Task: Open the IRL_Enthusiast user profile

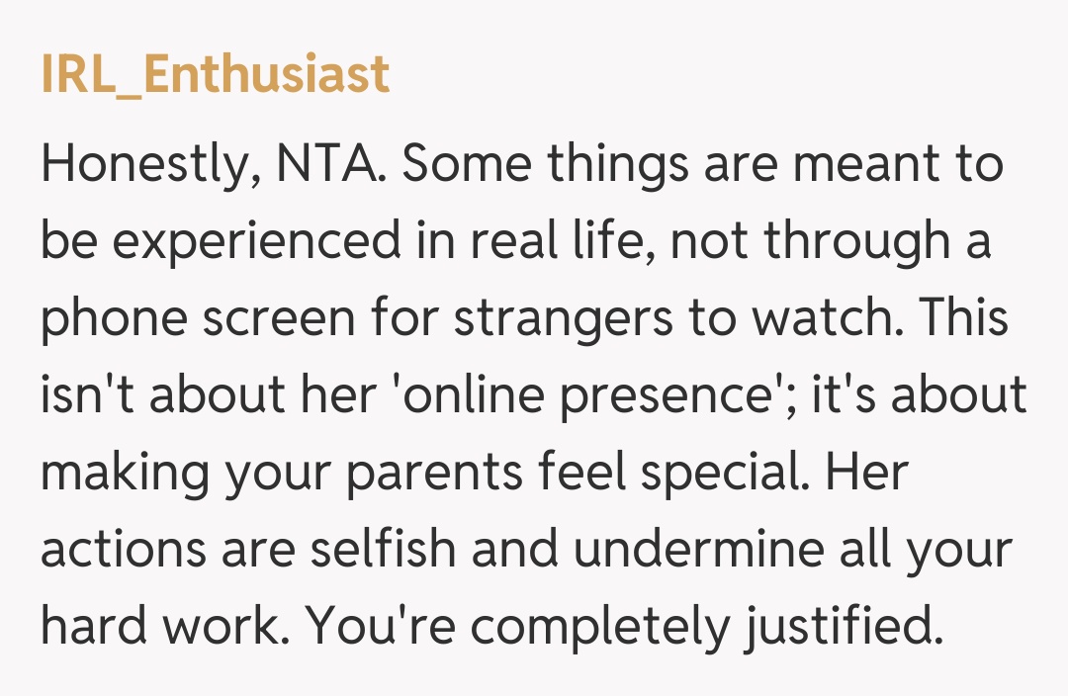Action: coord(215,75)
